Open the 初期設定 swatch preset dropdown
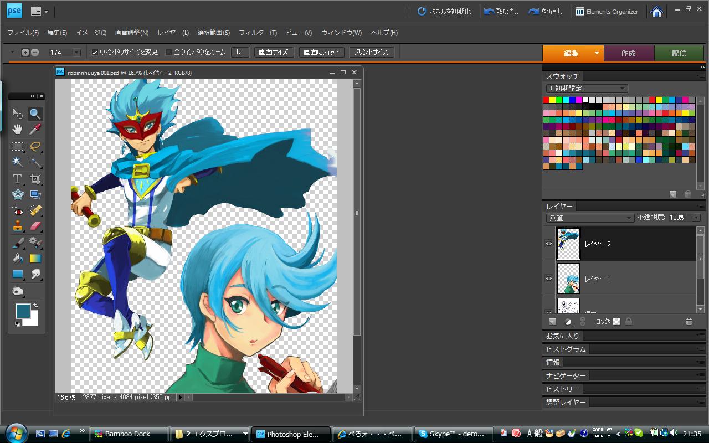The height and width of the screenshot is (443, 709). [586, 89]
